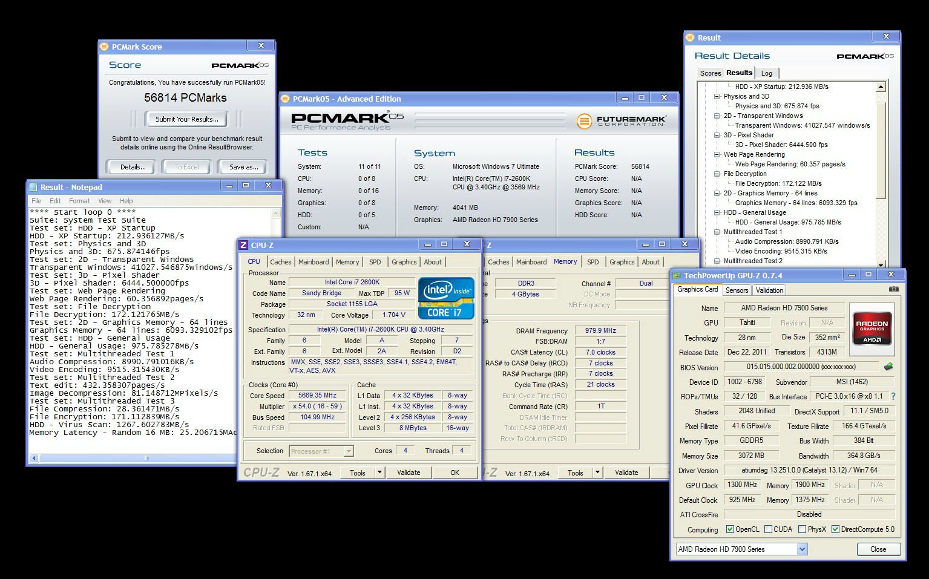Open the Tools dropdown arrow in CPU-Z CPU window
Image resolution: width=929 pixels, height=579 pixels.
click(379, 473)
